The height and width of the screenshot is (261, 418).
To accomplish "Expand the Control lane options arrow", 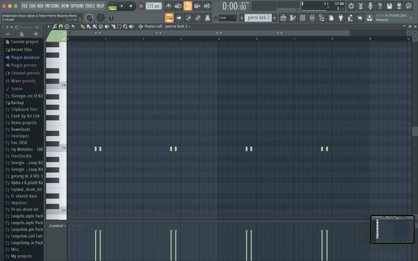I will pos(65,226).
